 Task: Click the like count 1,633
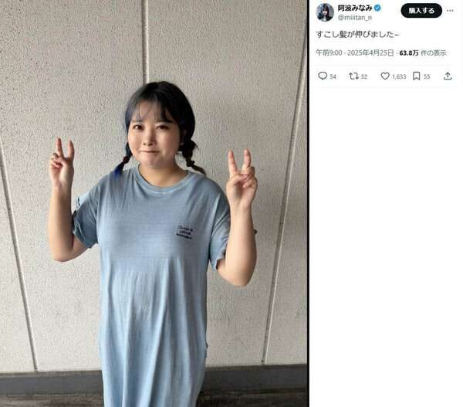click(399, 77)
